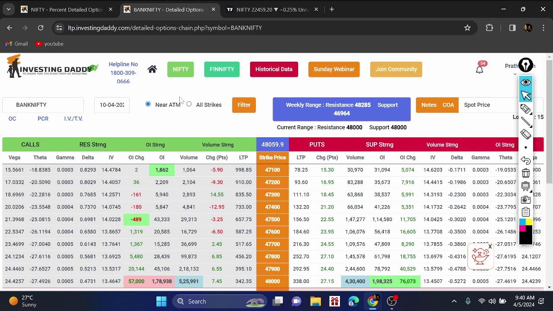Select the cursor pointer tool in annotation toolbar

526,95
